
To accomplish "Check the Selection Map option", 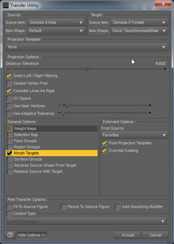I will pos(9,135).
